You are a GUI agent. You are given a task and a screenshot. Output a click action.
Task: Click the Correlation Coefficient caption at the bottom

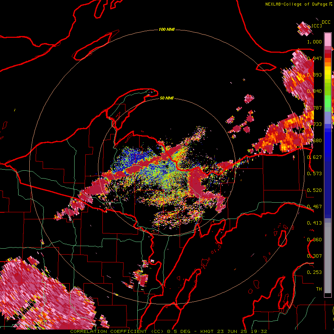[x=168, y=331]
